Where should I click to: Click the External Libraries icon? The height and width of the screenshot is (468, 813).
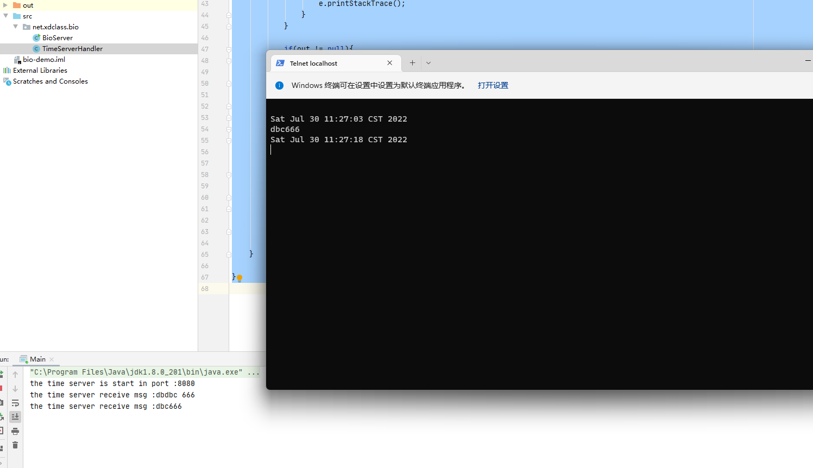7,71
